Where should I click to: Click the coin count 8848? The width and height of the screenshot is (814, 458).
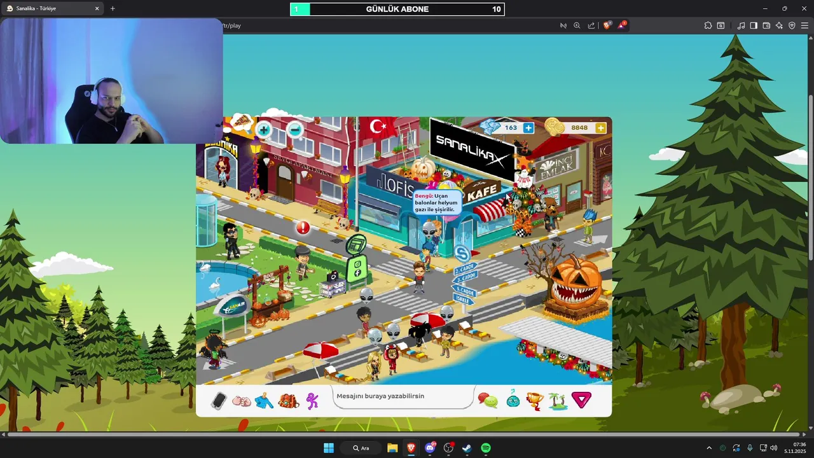(x=579, y=128)
